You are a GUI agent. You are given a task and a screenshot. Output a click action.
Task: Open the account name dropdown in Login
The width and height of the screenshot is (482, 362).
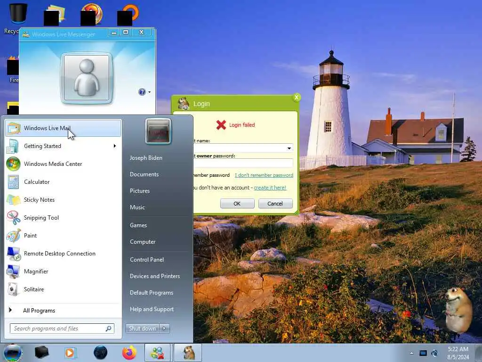click(289, 148)
